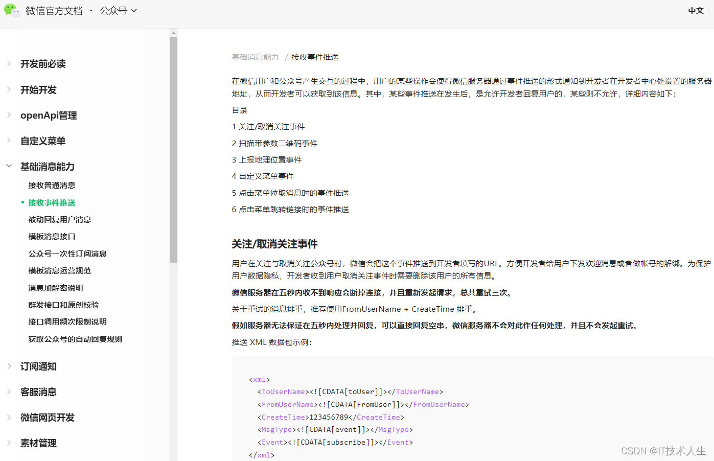This screenshot has height=461, width=714.
Task: Jump to 6 点击菜单跳转链接时的事件推送
Action: [x=290, y=210]
